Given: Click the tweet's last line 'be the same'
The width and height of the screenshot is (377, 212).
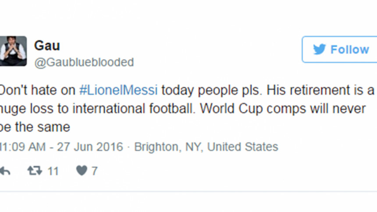Looking at the screenshot, I should pyautogui.click(x=35, y=127).
